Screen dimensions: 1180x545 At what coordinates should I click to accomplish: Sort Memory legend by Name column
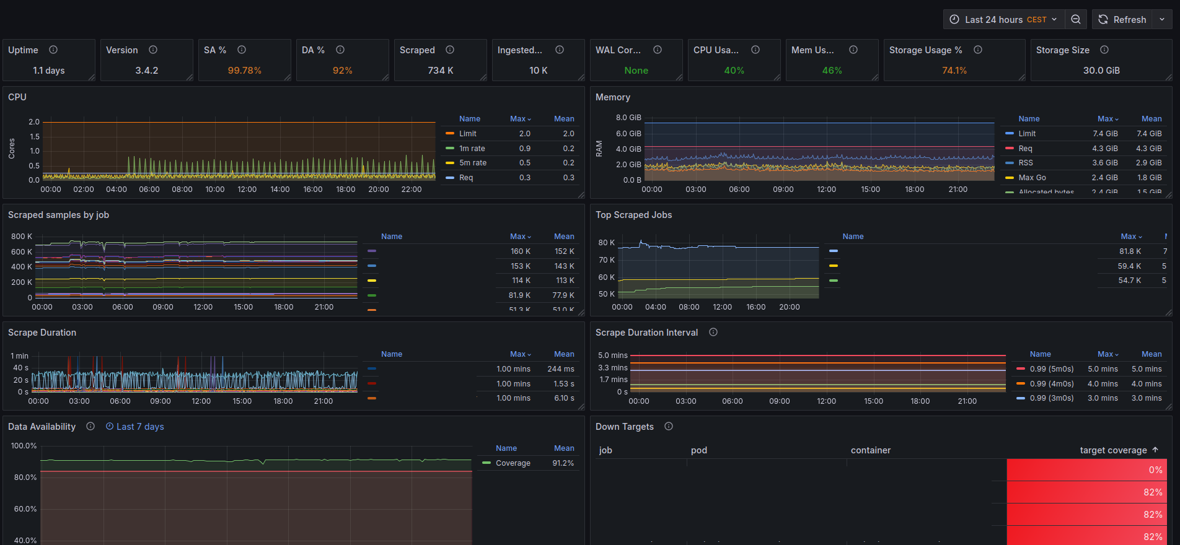click(1029, 119)
